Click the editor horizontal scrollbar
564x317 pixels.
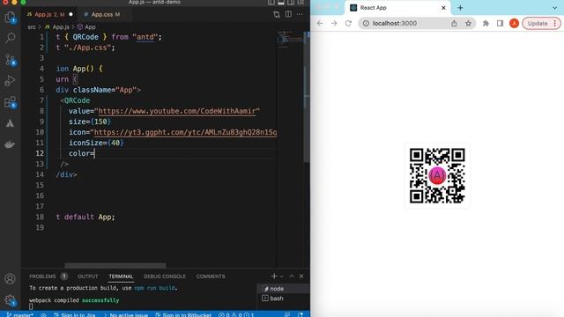click(115, 266)
